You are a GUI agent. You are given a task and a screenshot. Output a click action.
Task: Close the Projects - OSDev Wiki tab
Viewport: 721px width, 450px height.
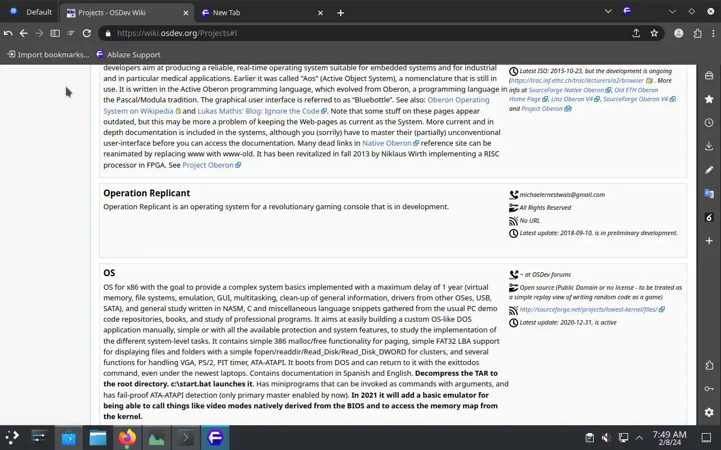pos(186,12)
